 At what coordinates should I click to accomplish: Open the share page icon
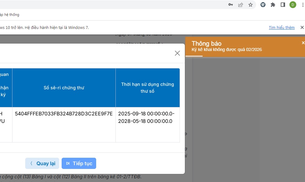click(x=241, y=5)
